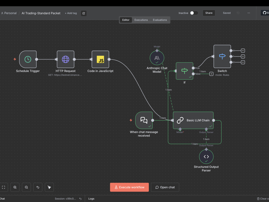The width and height of the screenshot is (269, 202).
Task: Edit the workflow name AI Trading-Standard Packet
Action: (x=41, y=13)
